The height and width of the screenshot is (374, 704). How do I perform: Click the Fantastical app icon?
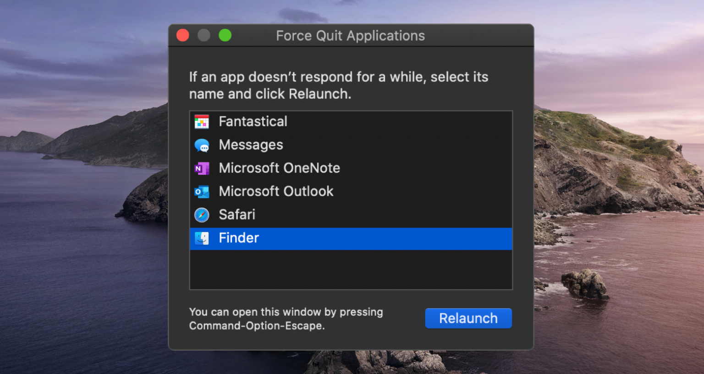(202, 121)
